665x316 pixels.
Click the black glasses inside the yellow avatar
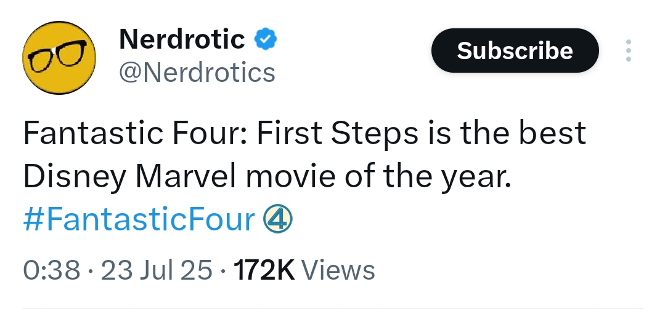click(x=58, y=55)
